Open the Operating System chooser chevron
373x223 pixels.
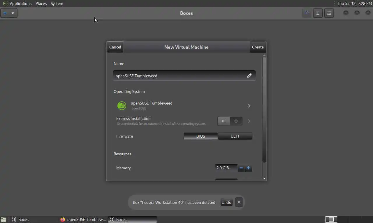coord(249,106)
